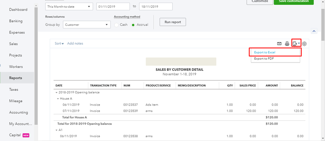Screen dimensions: 325x141
Task: Choose Export to Excel option
Action: (x=265, y=52)
